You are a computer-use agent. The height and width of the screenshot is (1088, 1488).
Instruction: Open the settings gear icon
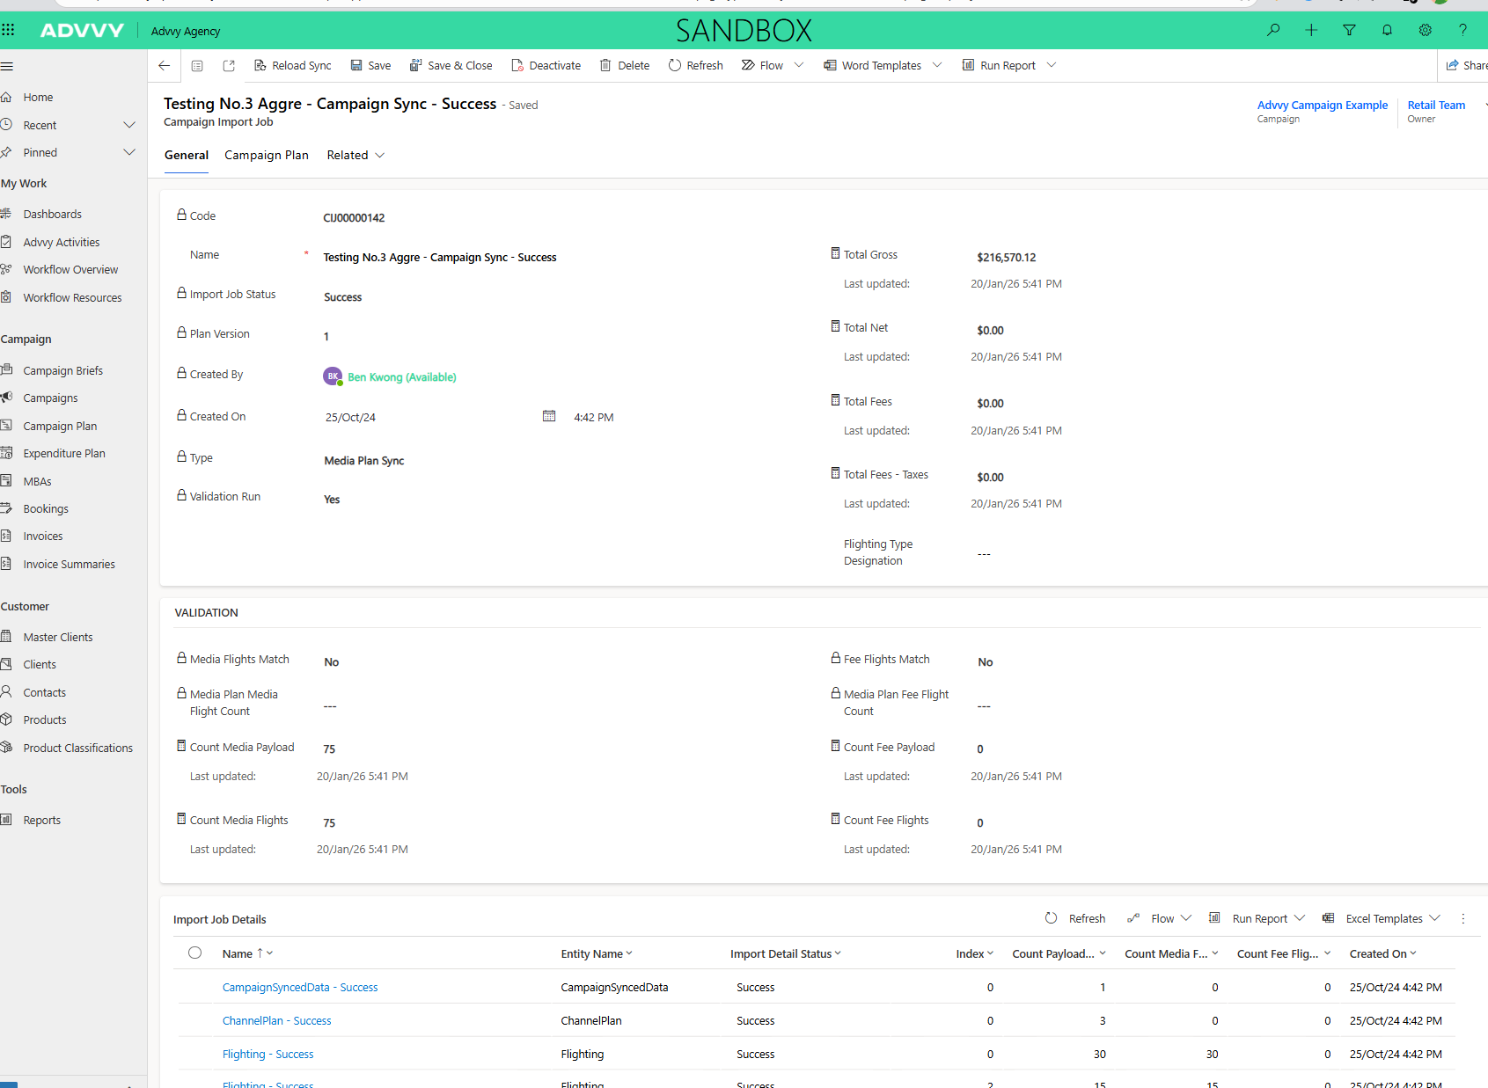point(1425,30)
